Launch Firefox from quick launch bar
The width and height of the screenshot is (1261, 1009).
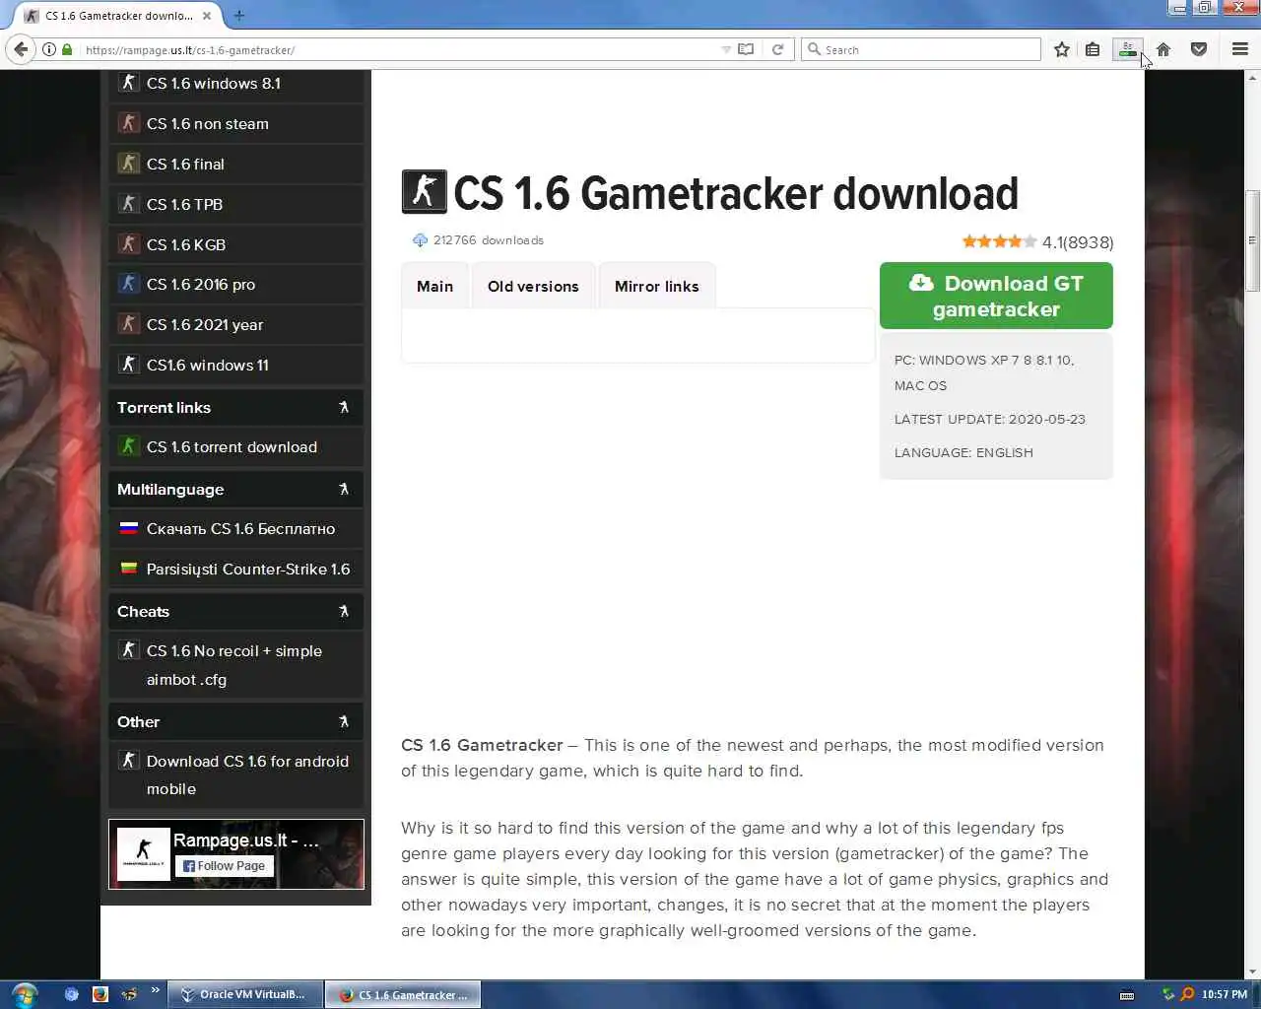click(100, 994)
